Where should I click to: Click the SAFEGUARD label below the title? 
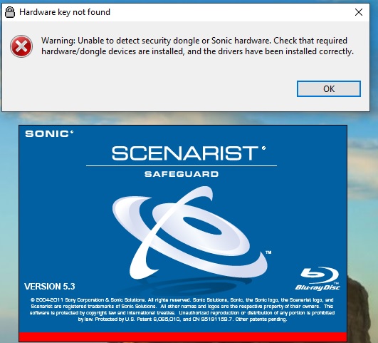[x=182, y=174]
